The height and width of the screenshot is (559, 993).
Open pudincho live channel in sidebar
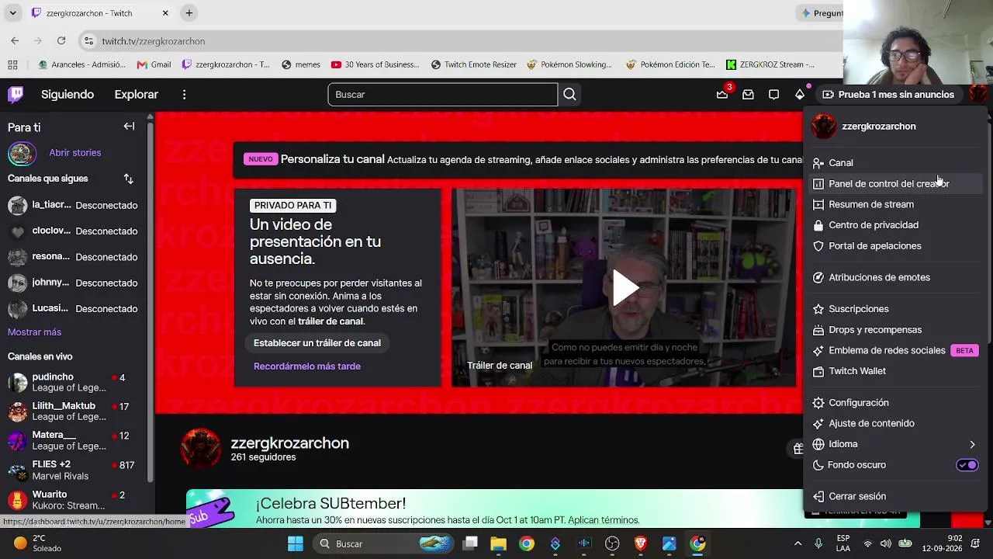pos(74,383)
